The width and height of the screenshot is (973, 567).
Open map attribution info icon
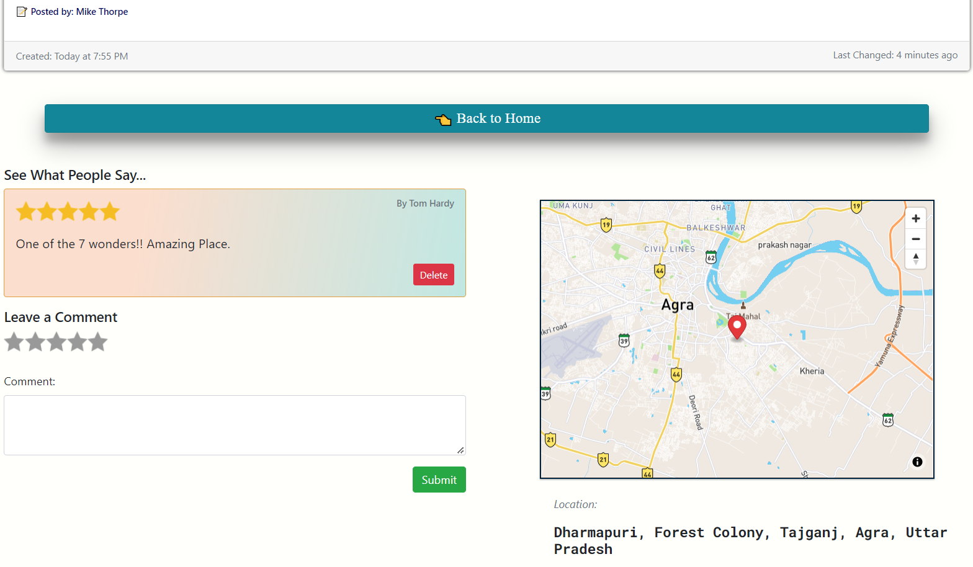click(x=917, y=462)
